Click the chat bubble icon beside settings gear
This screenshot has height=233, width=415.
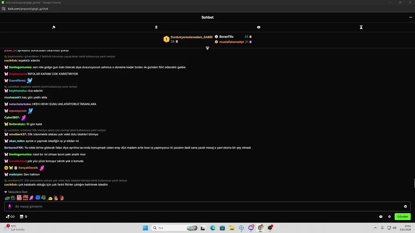tap(381, 216)
